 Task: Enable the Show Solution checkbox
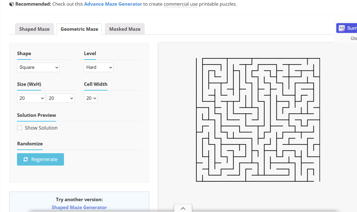[19, 128]
